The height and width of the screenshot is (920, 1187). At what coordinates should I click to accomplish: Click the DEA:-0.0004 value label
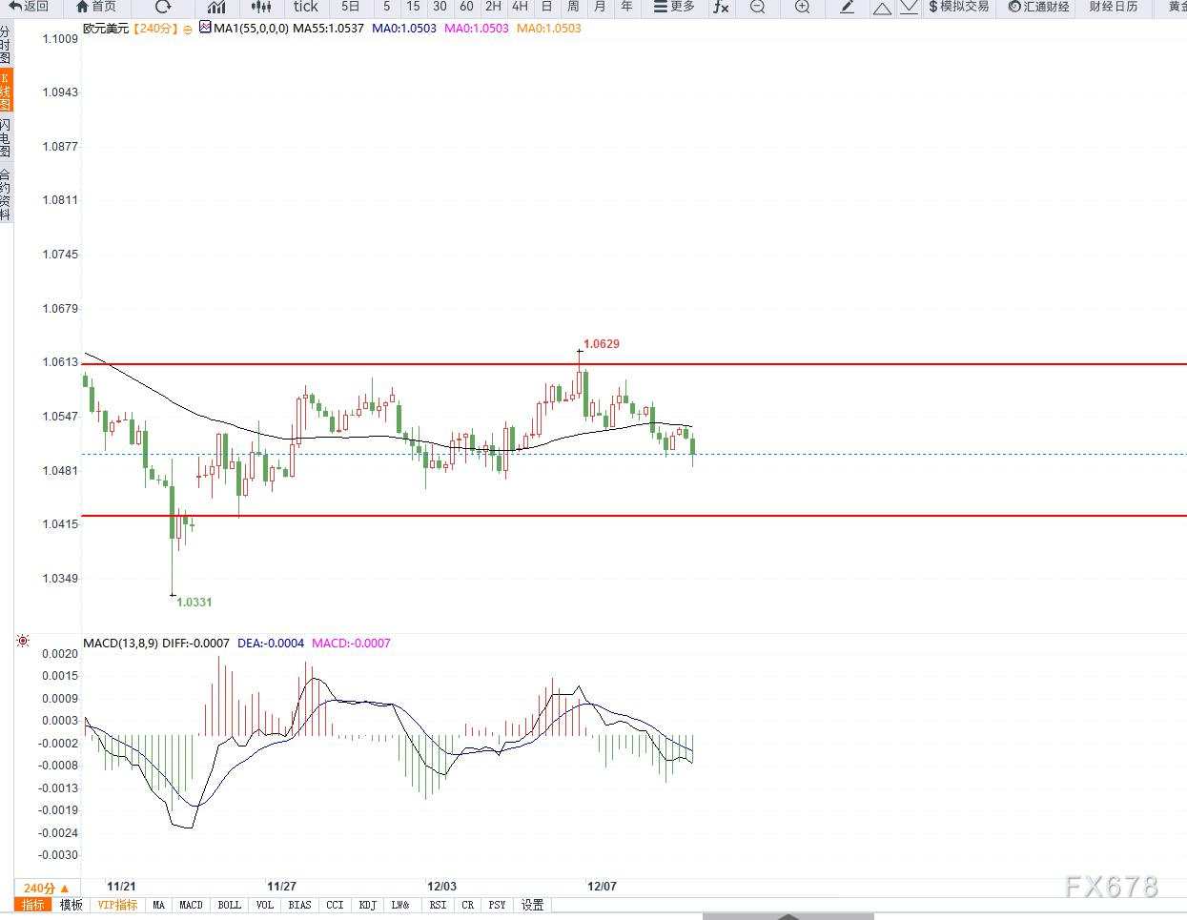(x=271, y=644)
